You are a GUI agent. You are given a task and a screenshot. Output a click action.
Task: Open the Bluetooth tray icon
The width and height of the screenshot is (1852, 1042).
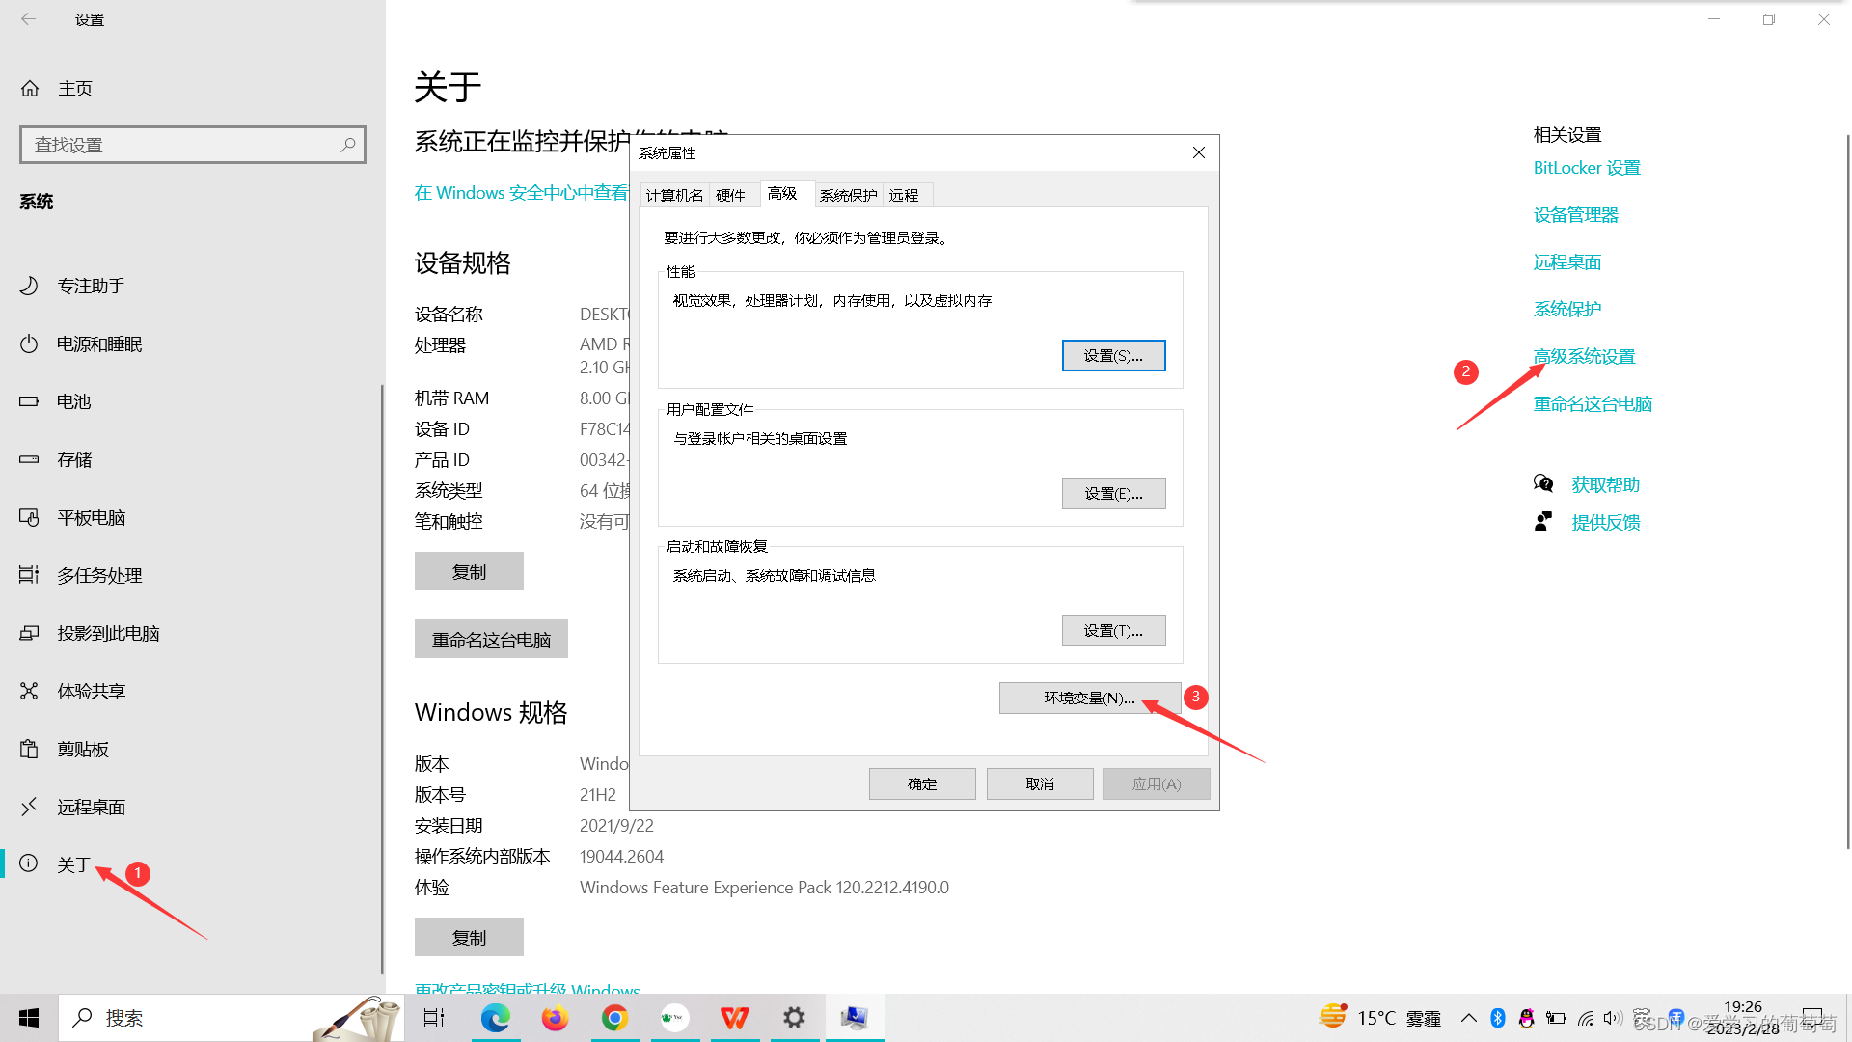pyautogui.click(x=1498, y=1017)
